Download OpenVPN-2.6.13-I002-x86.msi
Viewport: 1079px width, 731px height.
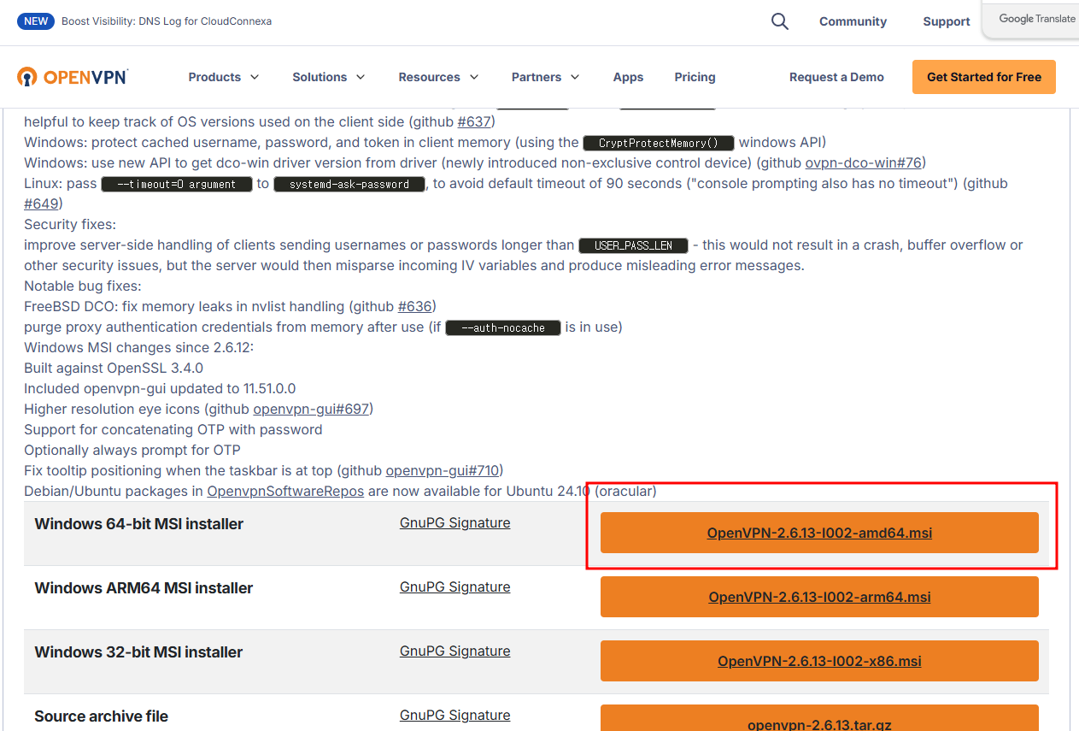pyautogui.click(x=819, y=661)
